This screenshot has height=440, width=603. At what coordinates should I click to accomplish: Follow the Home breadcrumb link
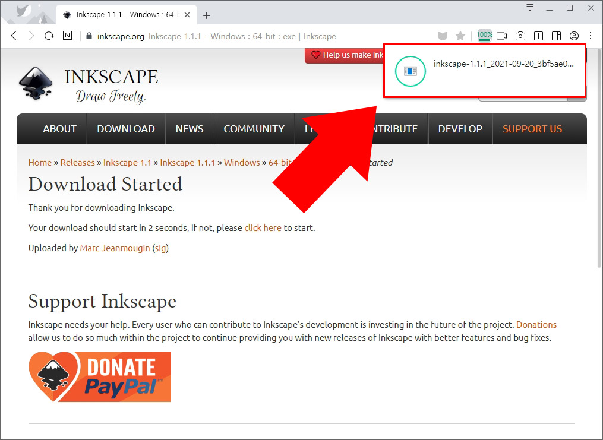(40, 163)
